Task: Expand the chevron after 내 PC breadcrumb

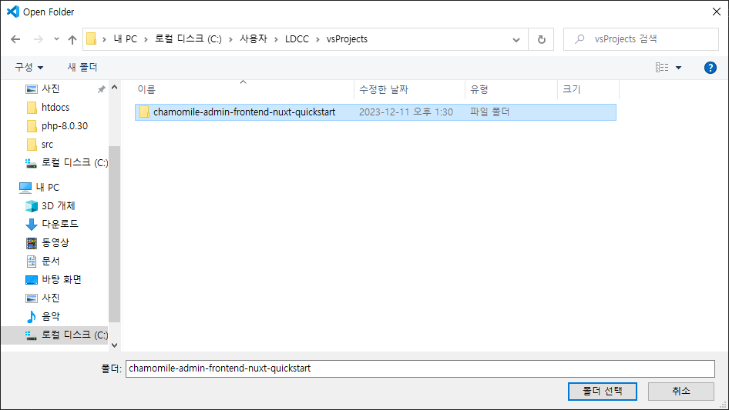Action: 146,39
